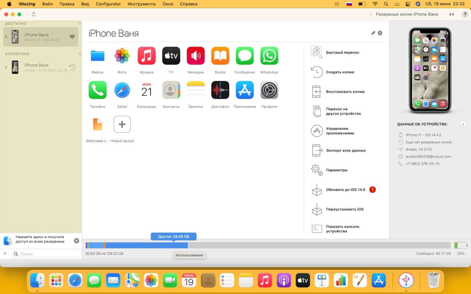Screen dimensions: 471x294
Task: Click the plus button beside search
Action: point(5,254)
